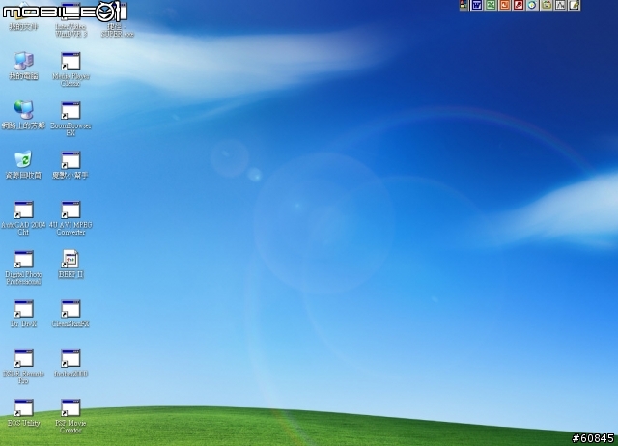Select the 魔獸小幫手 shortcut icon
The image size is (618, 446).
[x=70, y=160]
